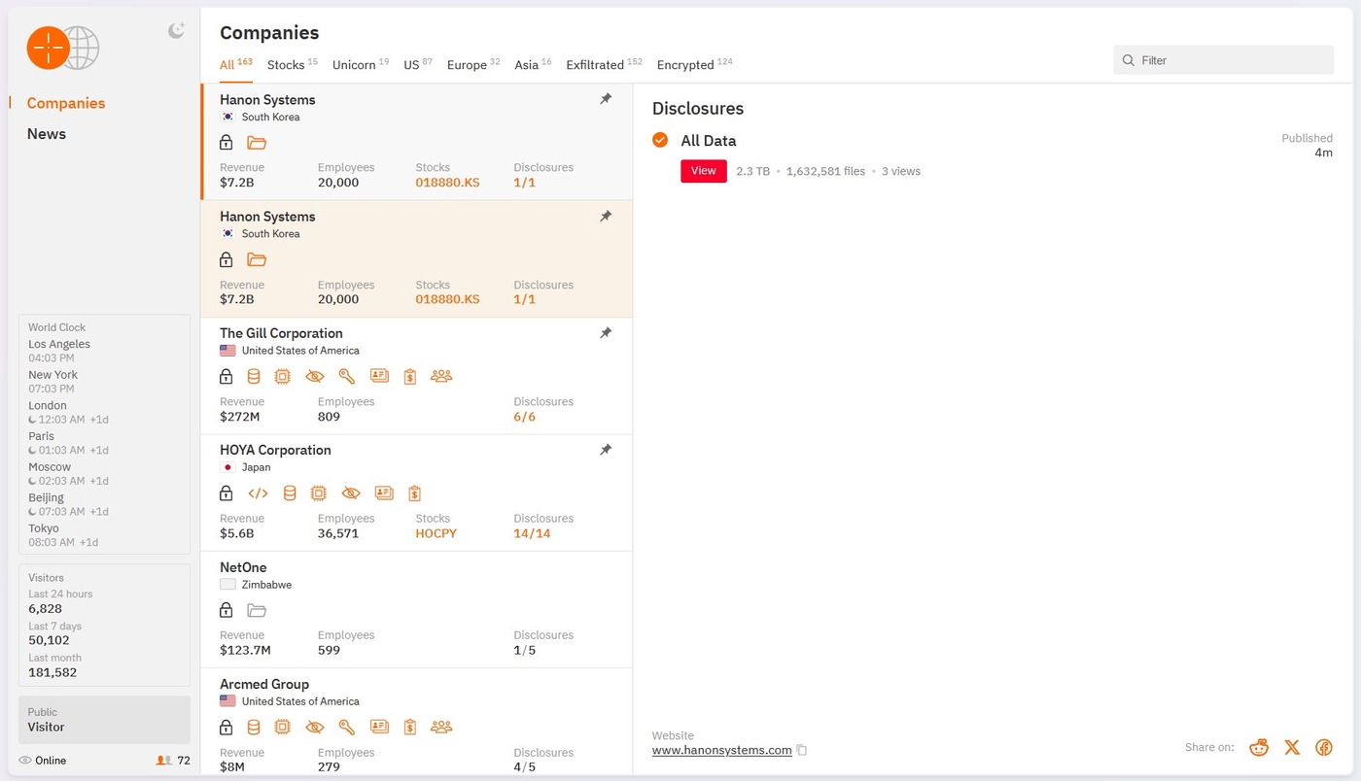The image size is (1361, 781).
Task: Click the Public Visitor account box
Action: coord(104,720)
